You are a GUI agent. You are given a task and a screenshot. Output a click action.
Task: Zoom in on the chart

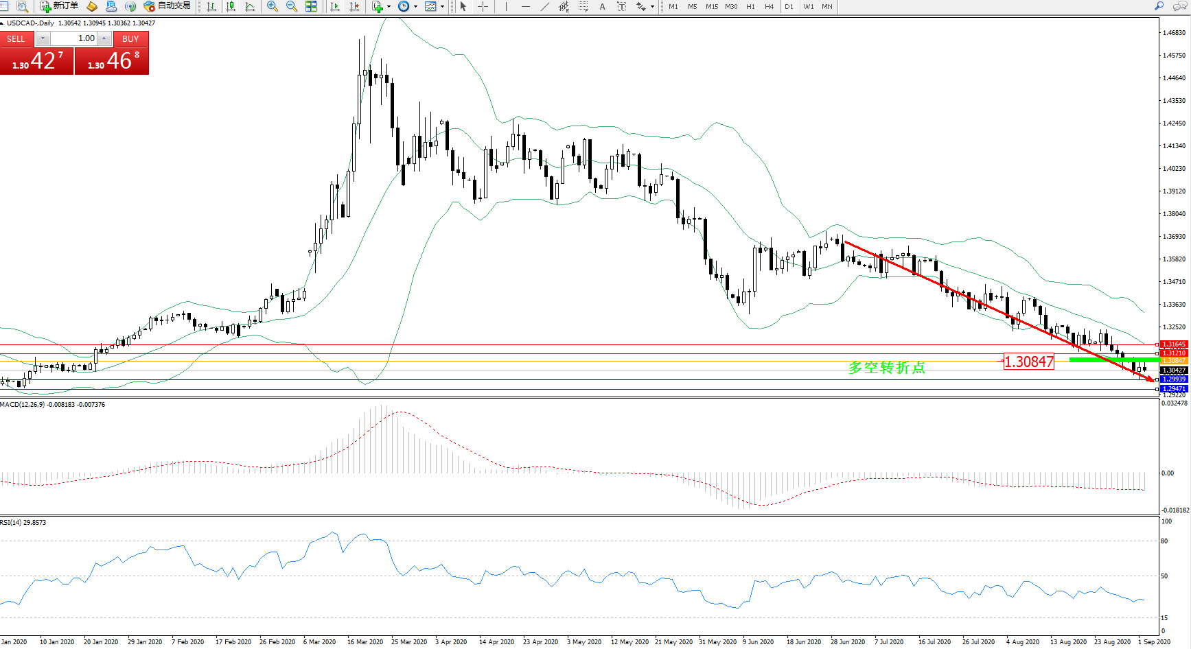273,7
